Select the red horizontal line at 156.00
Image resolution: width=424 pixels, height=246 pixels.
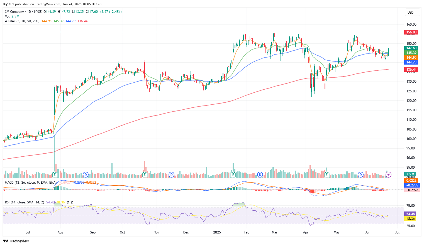coord(203,32)
